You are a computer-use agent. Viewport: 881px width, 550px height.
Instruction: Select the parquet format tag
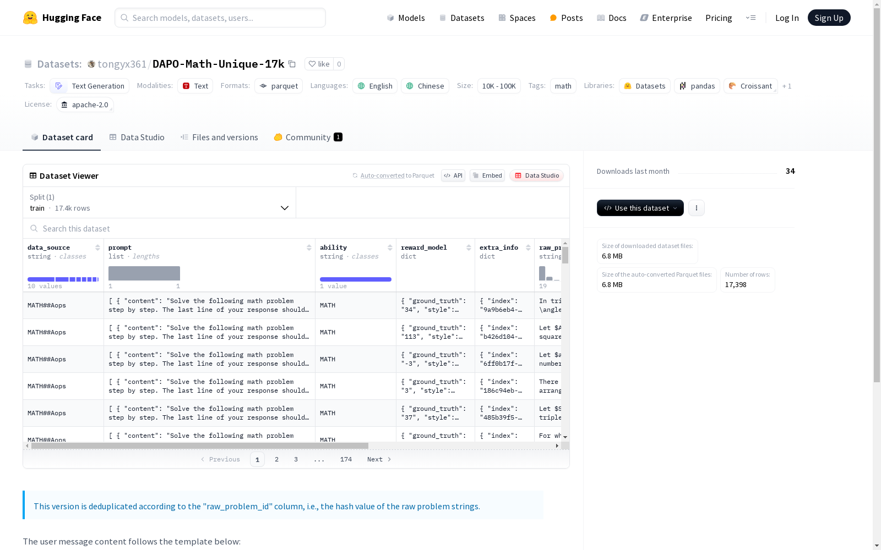click(279, 86)
